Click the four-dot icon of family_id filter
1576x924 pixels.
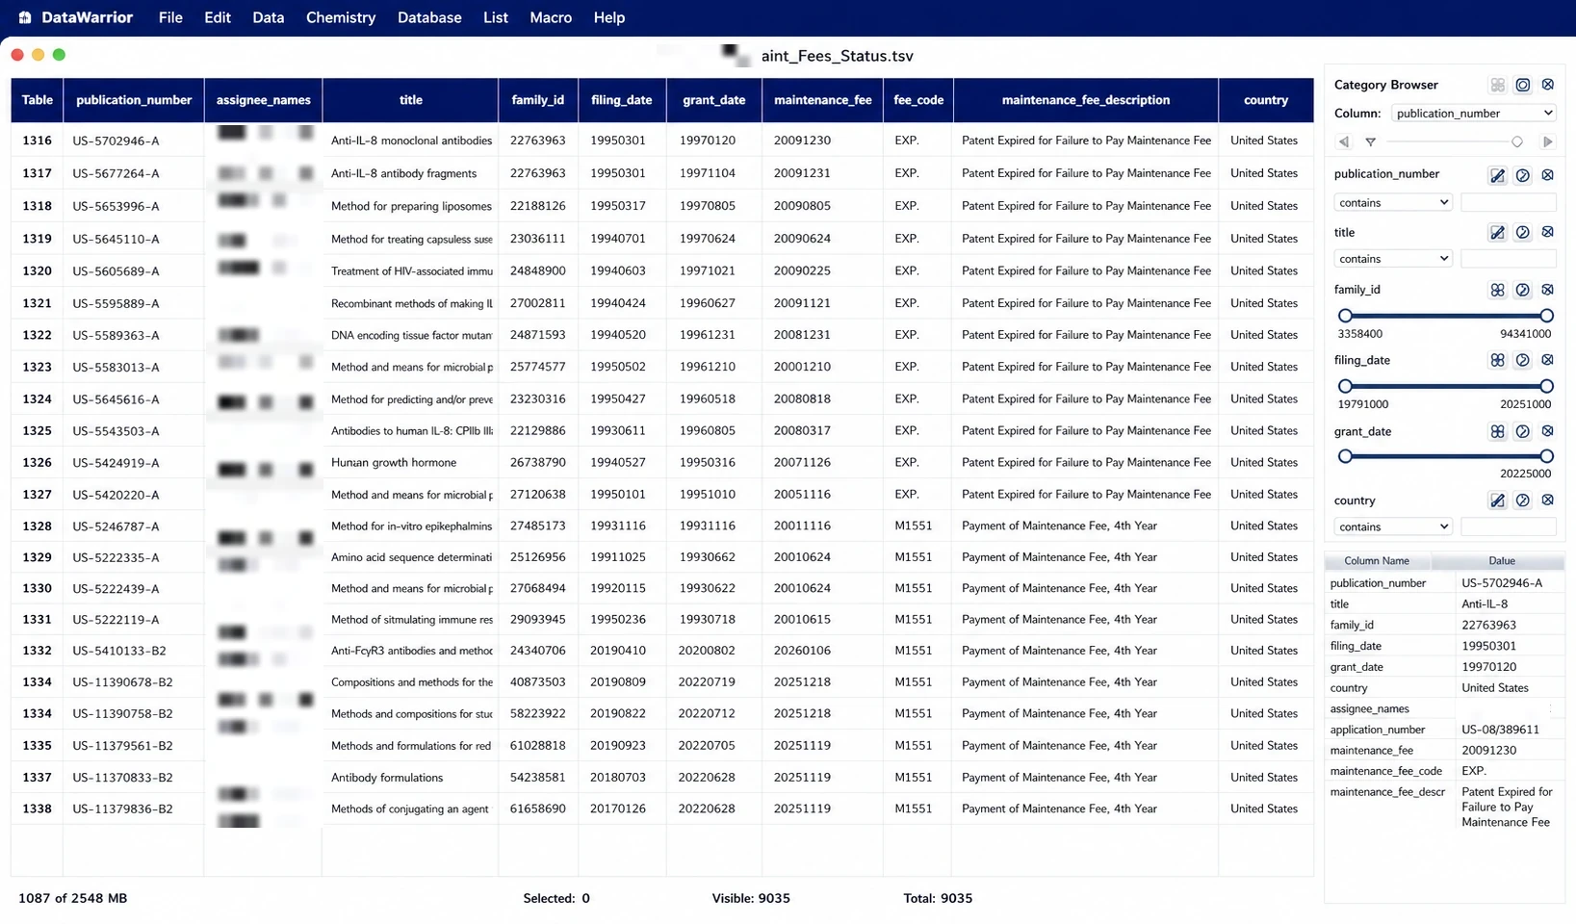tap(1497, 290)
